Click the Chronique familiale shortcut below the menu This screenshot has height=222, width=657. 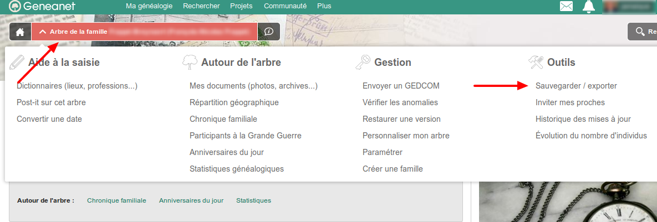[116, 200]
